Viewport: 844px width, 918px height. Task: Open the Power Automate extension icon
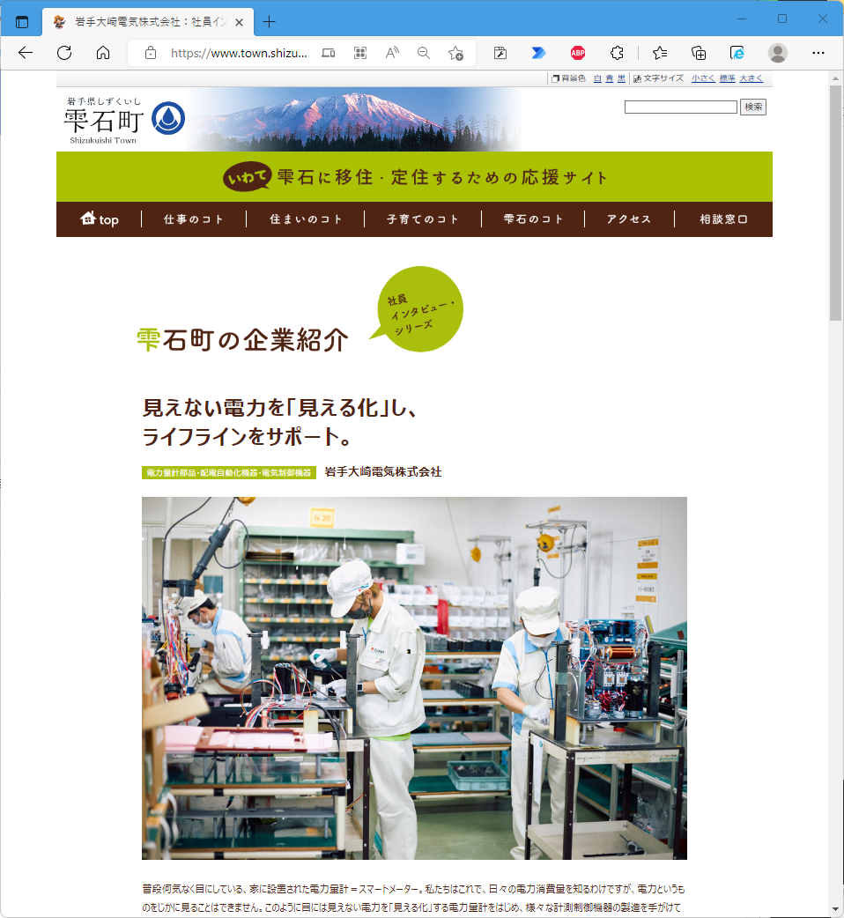(538, 53)
